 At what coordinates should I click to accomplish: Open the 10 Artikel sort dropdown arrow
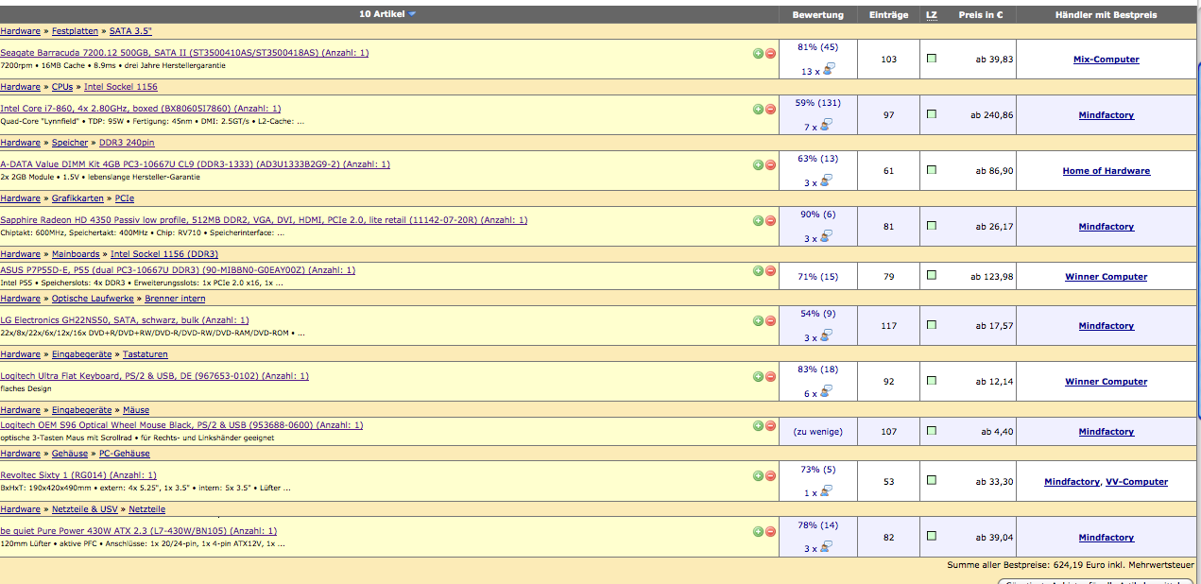[x=413, y=14]
